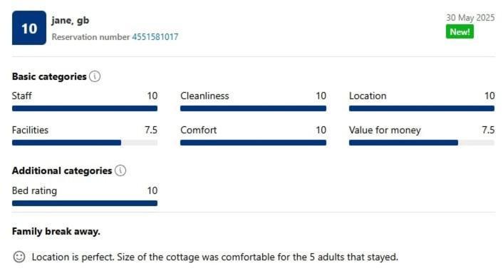
Task: Click the Value for money 7.5 score
Action: tap(488, 130)
